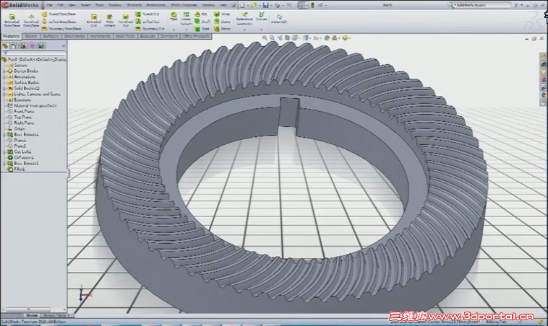Open the Window menu
The height and width of the screenshot is (326, 548).
(208, 5)
